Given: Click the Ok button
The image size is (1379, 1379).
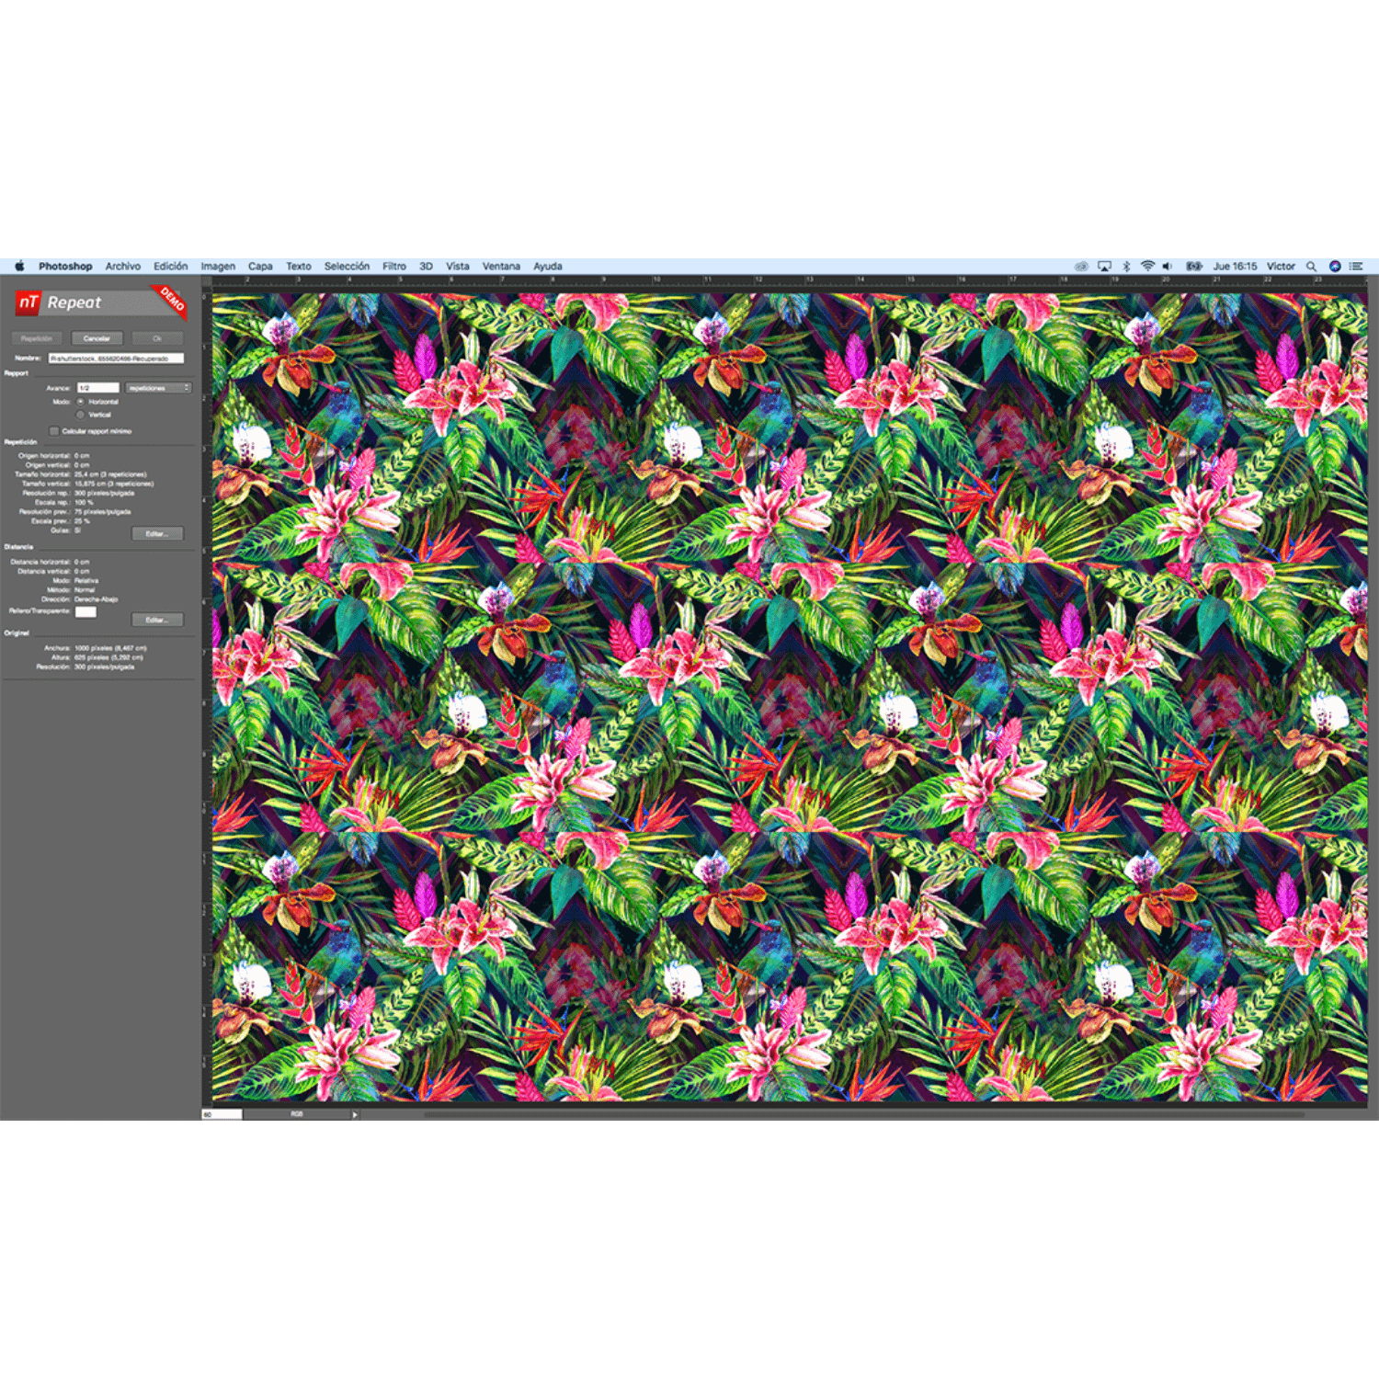Looking at the screenshot, I should (157, 338).
